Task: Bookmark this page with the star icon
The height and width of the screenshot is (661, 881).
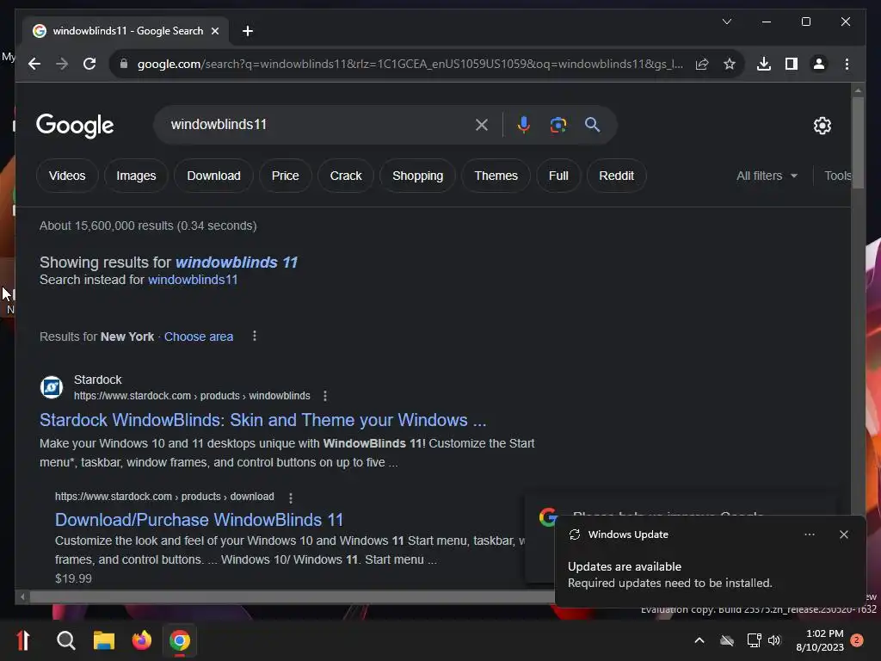Action: pyautogui.click(x=730, y=64)
